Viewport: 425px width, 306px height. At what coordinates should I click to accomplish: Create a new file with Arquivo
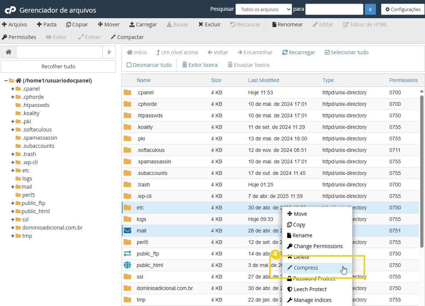14,25
